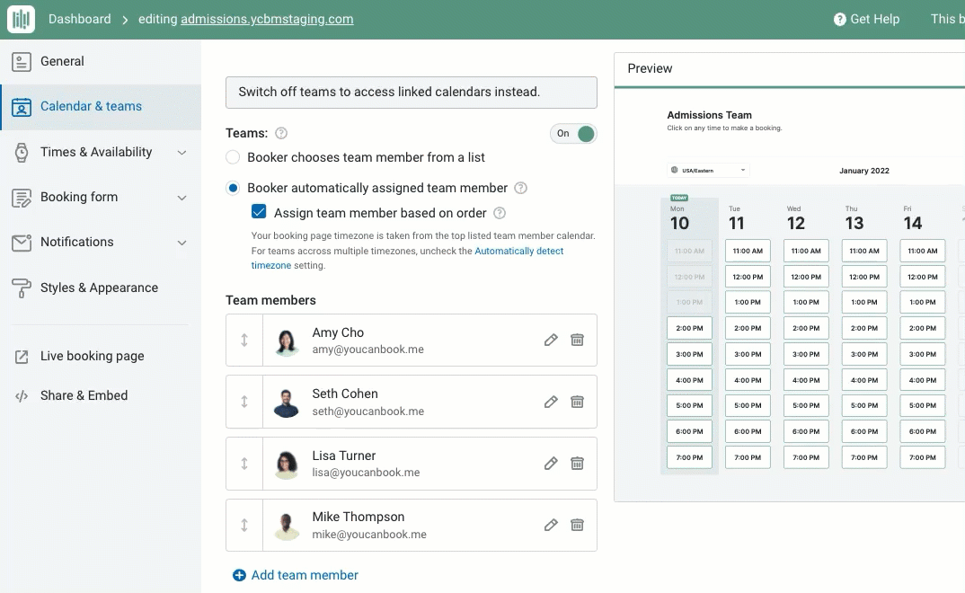
Task: Click the reorder handle for Lisa Turner
Action: point(244,464)
